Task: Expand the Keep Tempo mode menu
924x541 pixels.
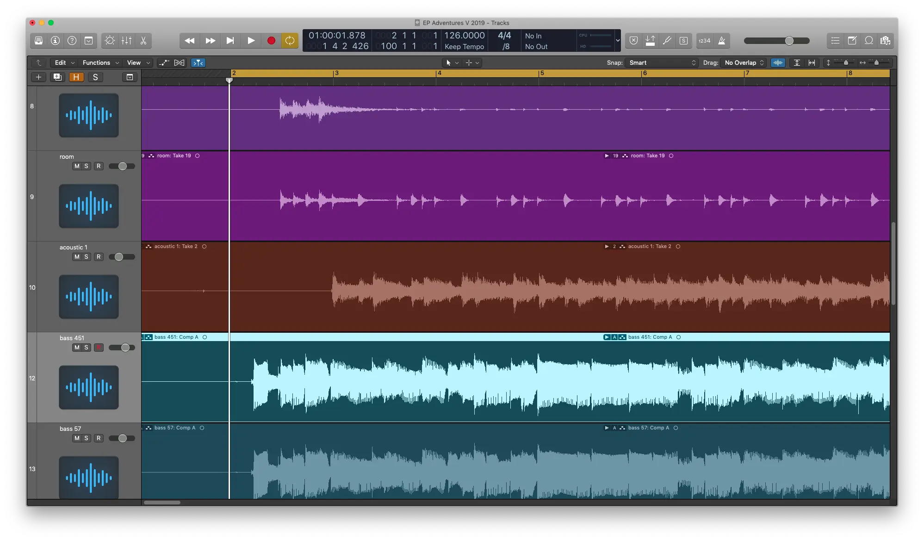Action: (x=464, y=47)
